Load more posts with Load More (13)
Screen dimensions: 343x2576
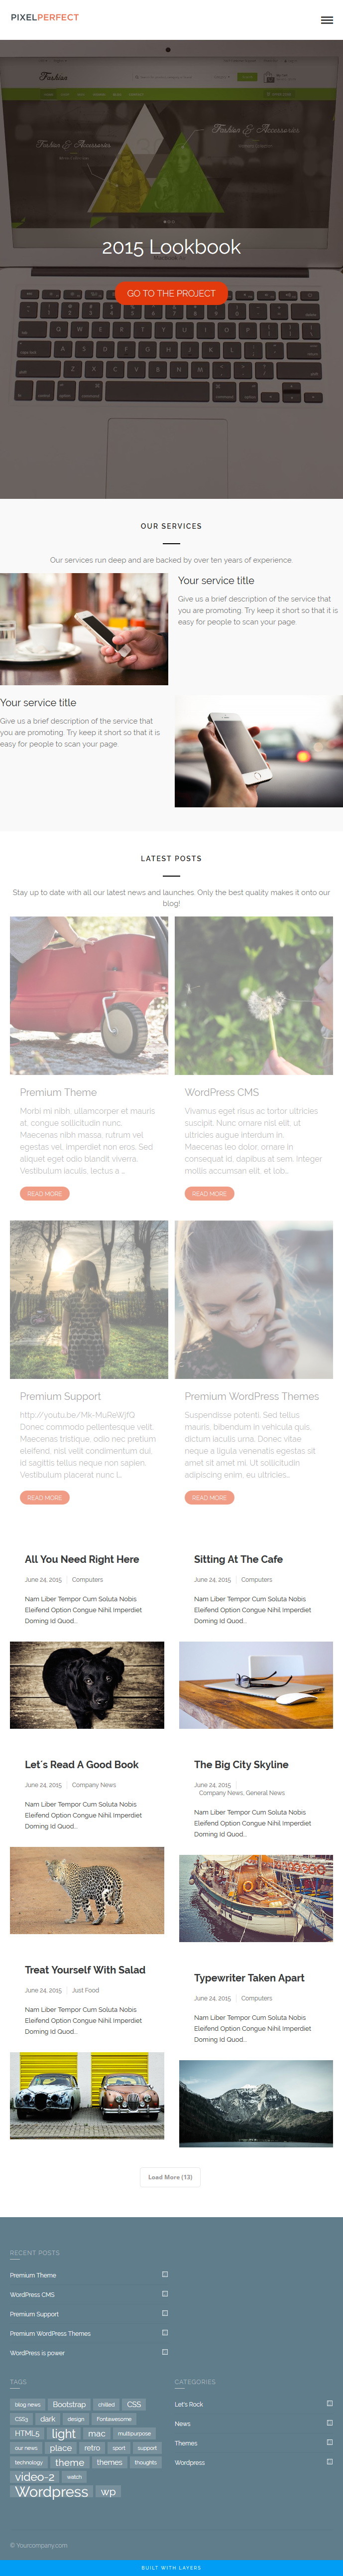coord(170,2176)
